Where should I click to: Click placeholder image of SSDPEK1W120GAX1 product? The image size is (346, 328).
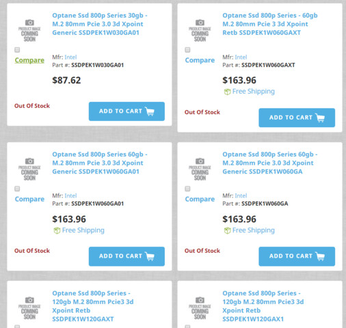click(200, 308)
